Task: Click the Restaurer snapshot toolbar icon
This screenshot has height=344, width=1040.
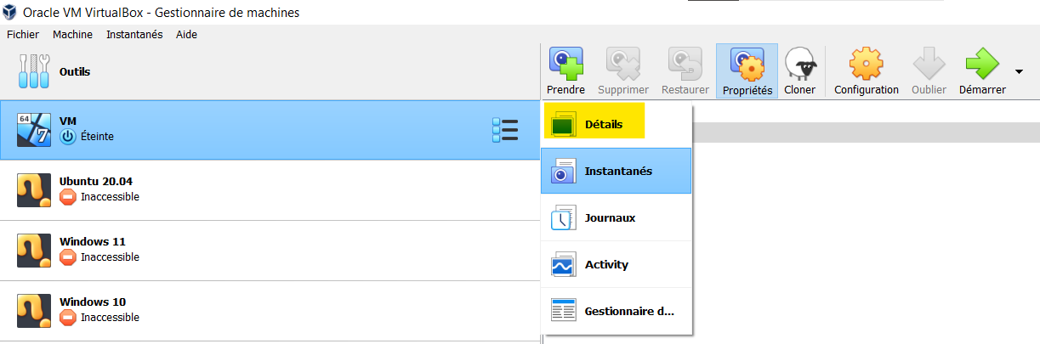Action: [685, 65]
